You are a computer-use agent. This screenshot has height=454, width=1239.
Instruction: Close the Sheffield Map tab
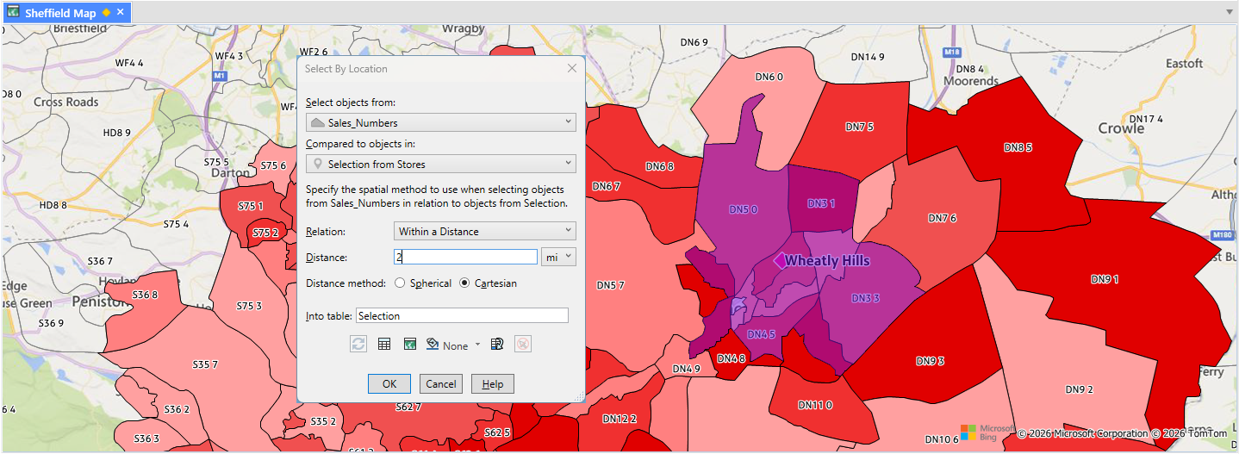point(121,12)
